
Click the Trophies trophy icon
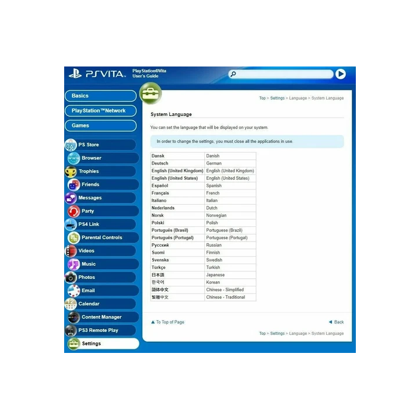(71, 171)
